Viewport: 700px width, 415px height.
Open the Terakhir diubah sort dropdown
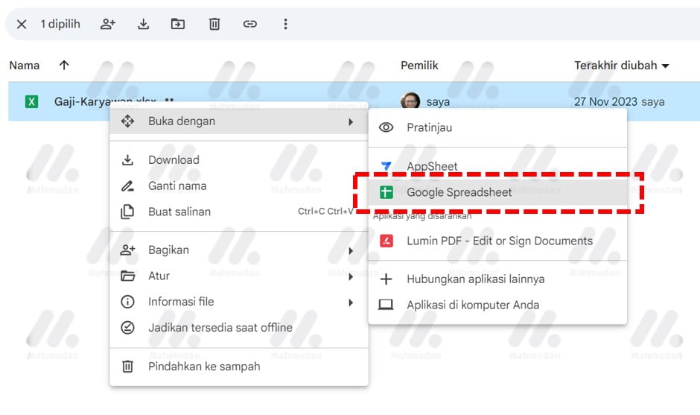pyautogui.click(x=621, y=66)
